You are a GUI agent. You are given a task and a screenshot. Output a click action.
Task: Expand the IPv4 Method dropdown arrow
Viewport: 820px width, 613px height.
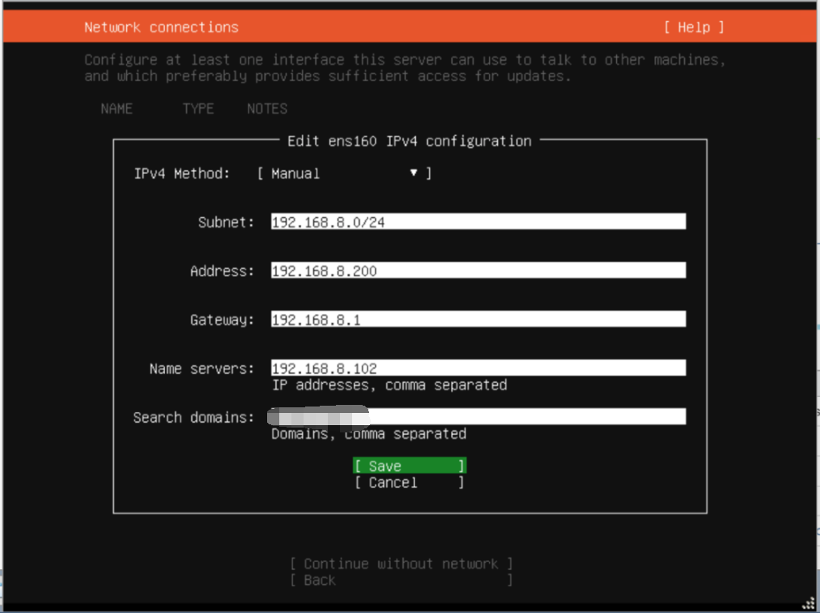coord(414,173)
